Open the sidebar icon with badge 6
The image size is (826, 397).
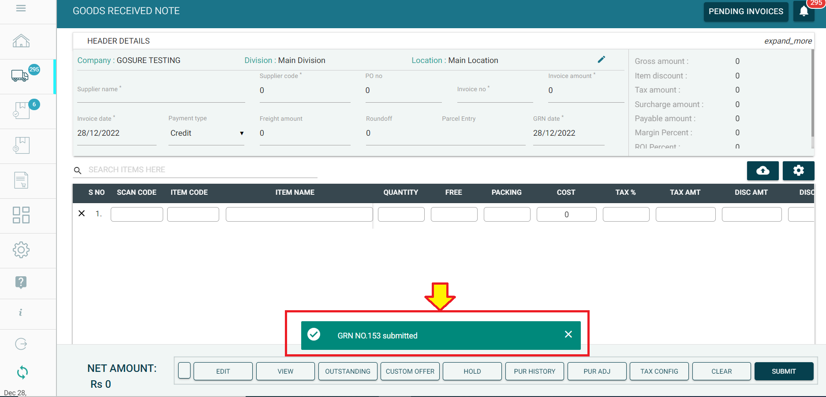pyautogui.click(x=21, y=111)
